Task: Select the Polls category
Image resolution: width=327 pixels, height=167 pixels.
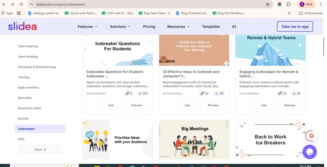Action: [21, 139]
